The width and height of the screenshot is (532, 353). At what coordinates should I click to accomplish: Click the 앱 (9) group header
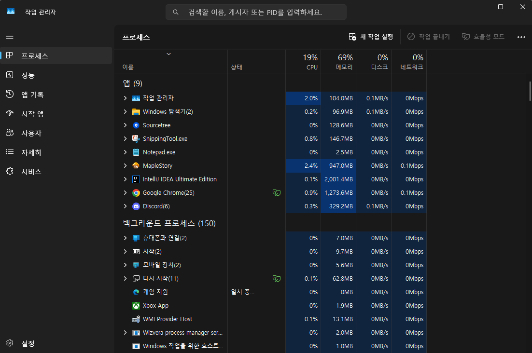pyautogui.click(x=133, y=83)
